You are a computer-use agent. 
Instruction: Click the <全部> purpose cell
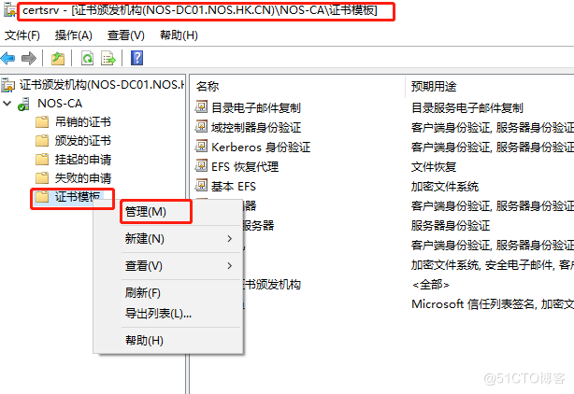click(x=430, y=285)
